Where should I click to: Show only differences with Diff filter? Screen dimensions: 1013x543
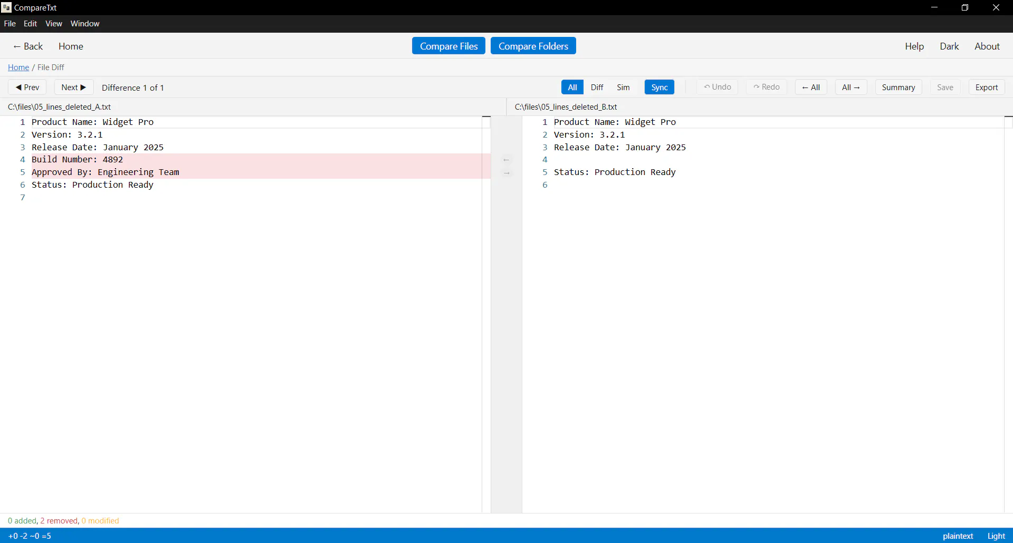click(597, 88)
